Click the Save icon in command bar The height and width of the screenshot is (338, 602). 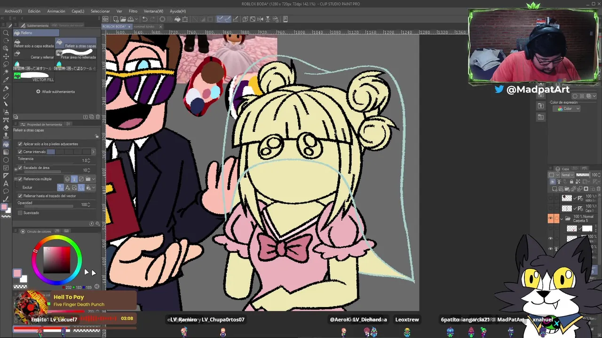[x=130, y=19]
